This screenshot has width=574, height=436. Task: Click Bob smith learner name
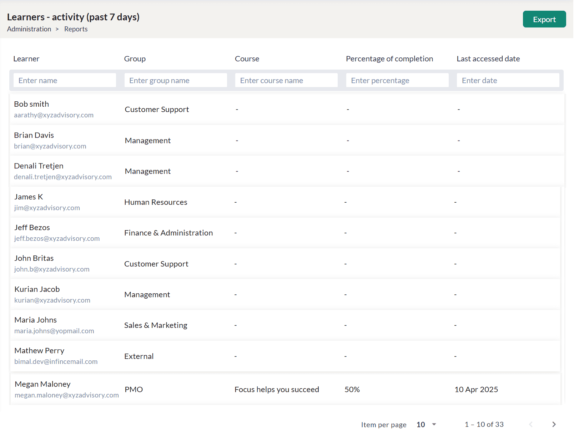[x=31, y=104]
